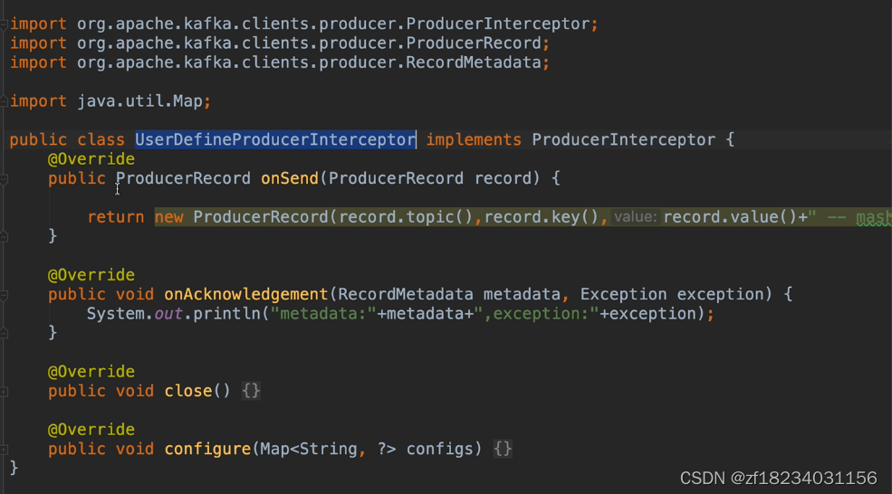Click the onAcknowledgement method name

[245, 294]
